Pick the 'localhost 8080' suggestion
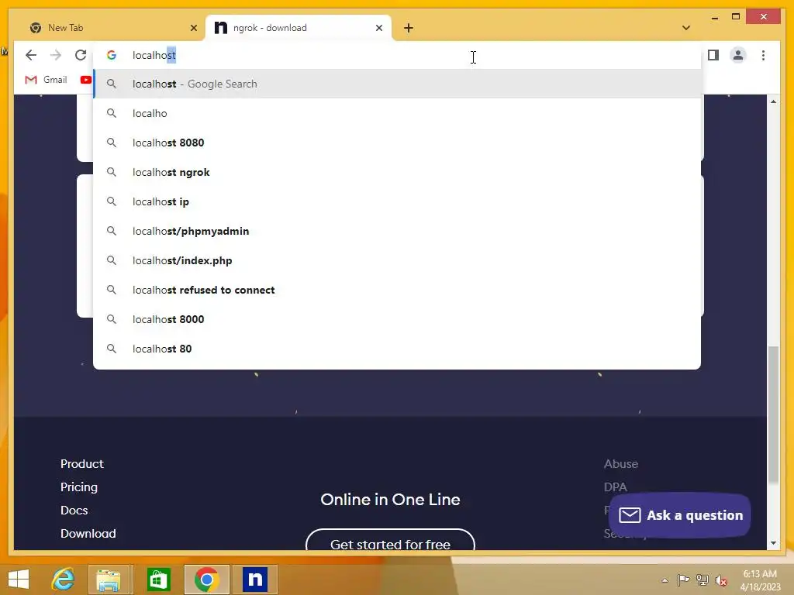The width and height of the screenshot is (794, 595). tap(397, 143)
